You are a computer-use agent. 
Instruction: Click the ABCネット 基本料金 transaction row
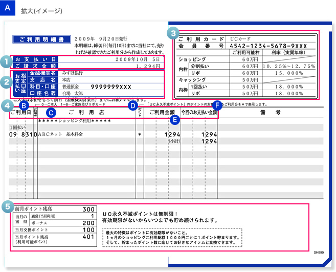[x=60, y=134]
